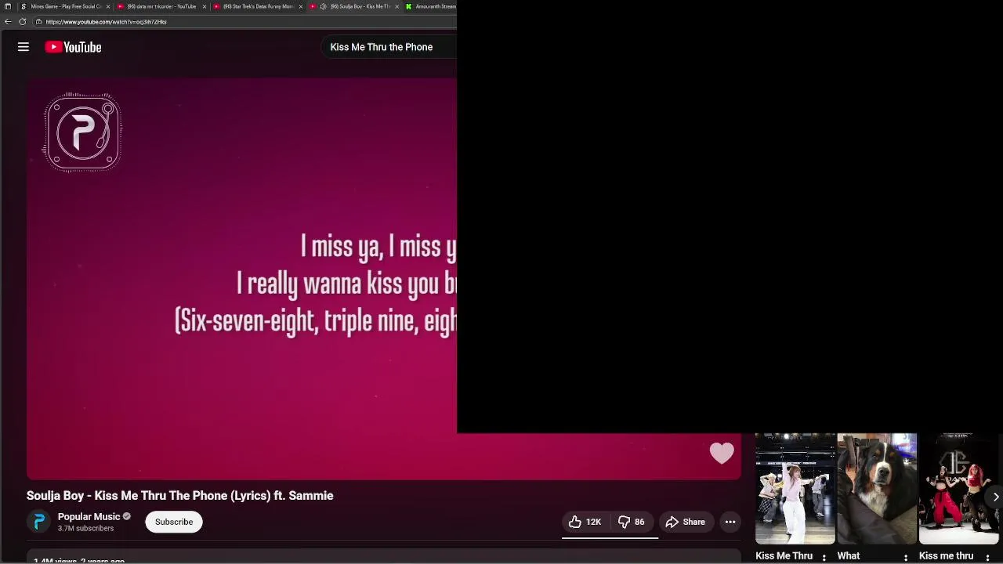The image size is (1003, 564).
Task: Open red-outfit dancers Kiss me thru short
Action: pyautogui.click(x=959, y=489)
